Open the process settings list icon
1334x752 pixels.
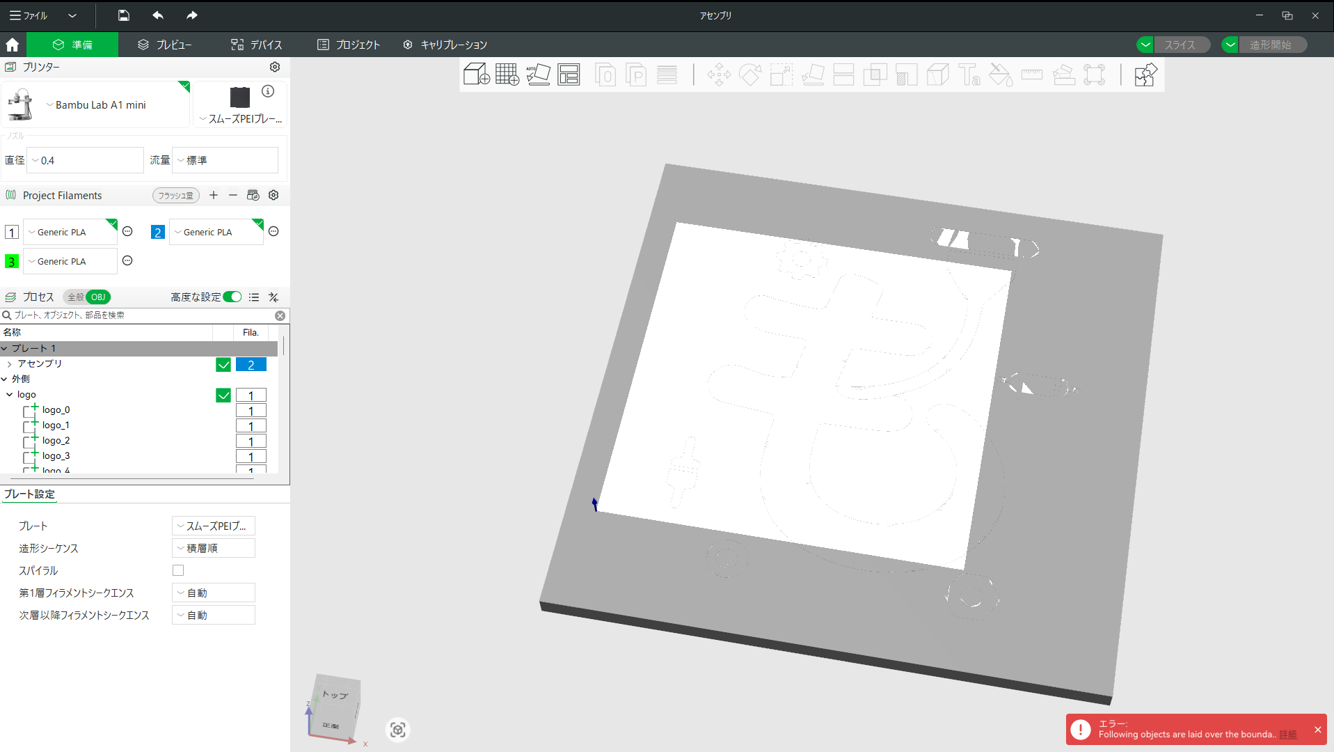(254, 297)
